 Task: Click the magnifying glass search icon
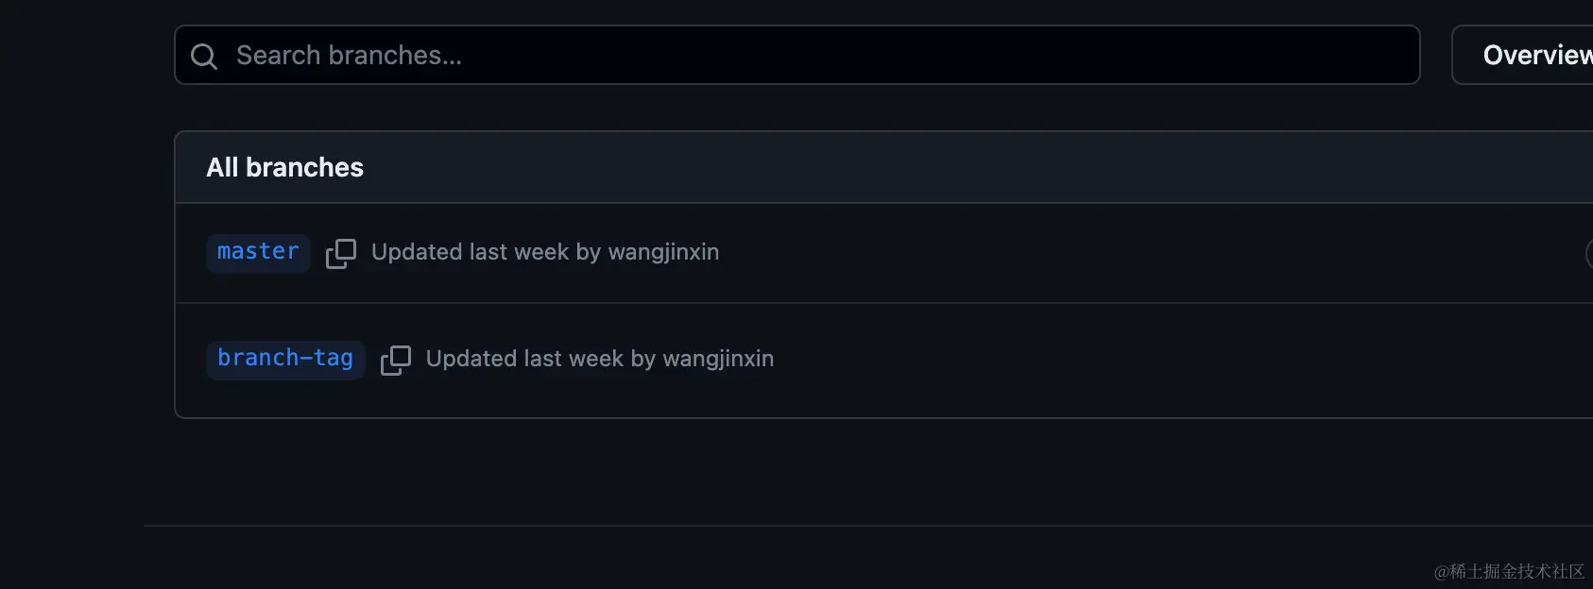tap(203, 57)
